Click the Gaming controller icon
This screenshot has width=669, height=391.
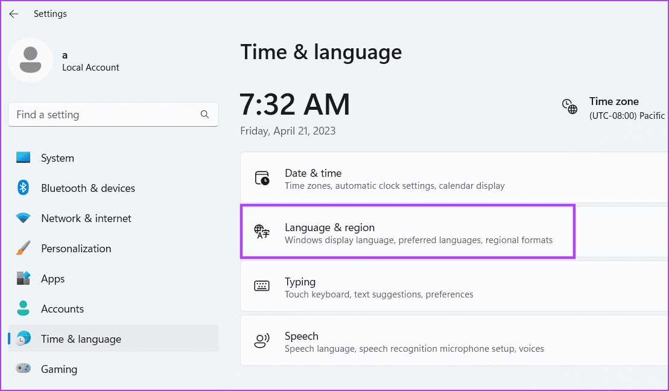point(23,368)
